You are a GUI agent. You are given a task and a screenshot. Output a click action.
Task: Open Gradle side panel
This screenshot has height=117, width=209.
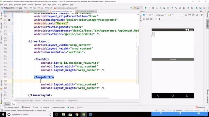point(208,15)
